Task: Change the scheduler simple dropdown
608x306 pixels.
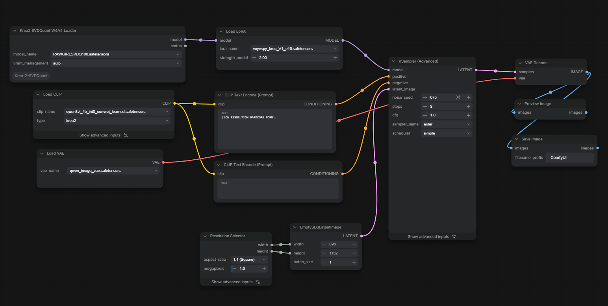Action: 447,133
